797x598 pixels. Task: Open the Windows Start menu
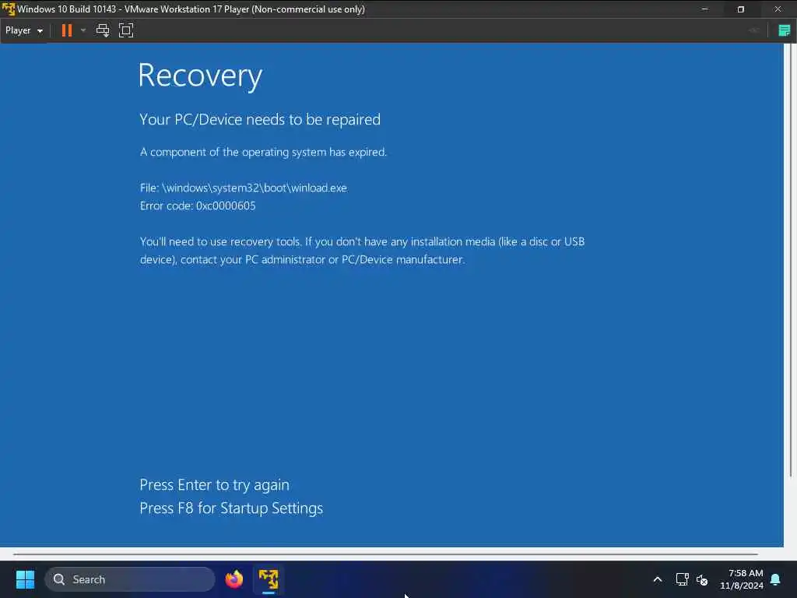tap(25, 579)
